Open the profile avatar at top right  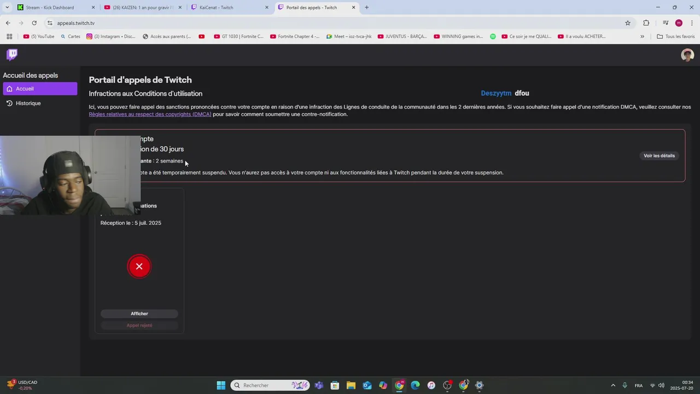click(687, 55)
